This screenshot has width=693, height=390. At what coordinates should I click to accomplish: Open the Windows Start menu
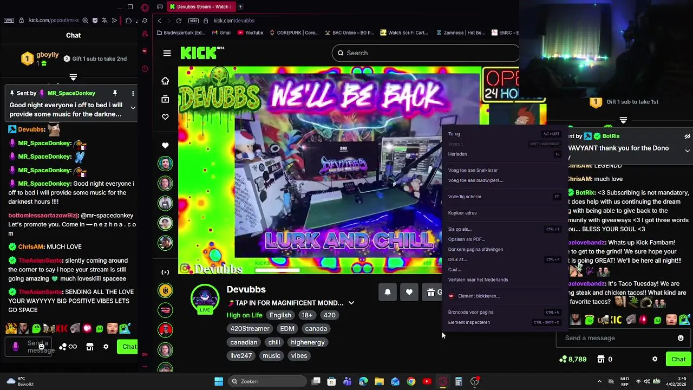(x=219, y=381)
